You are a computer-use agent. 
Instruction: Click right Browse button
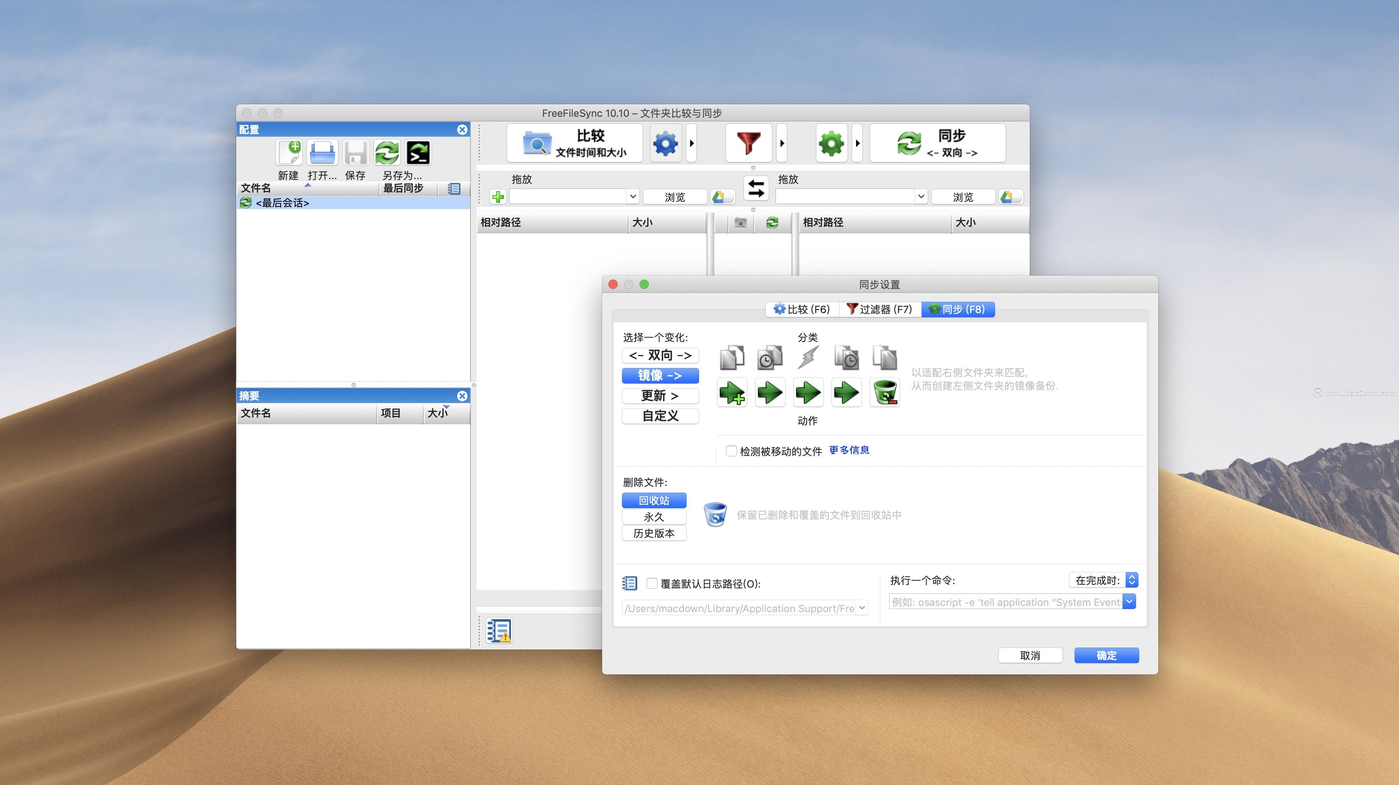coord(963,197)
